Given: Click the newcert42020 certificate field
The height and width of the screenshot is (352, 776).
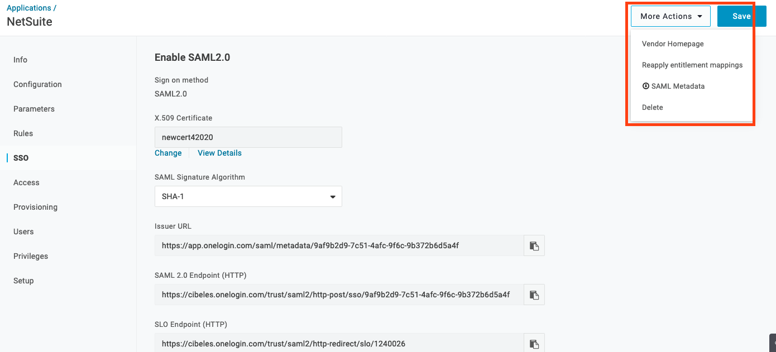Looking at the screenshot, I should (x=248, y=137).
